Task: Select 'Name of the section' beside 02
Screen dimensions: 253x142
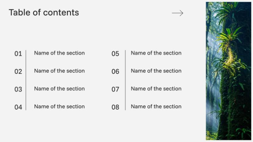Action: click(59, 71)
